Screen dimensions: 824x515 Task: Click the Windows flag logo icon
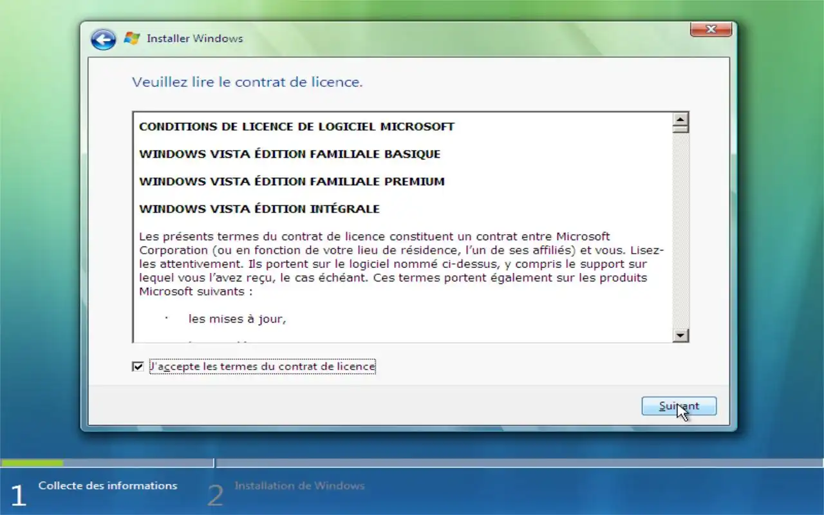pos(132,39)
